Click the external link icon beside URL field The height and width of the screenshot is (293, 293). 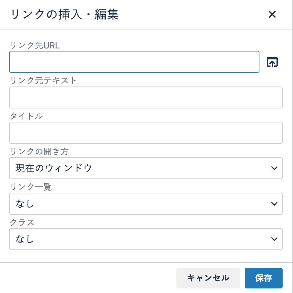(272, 62)
